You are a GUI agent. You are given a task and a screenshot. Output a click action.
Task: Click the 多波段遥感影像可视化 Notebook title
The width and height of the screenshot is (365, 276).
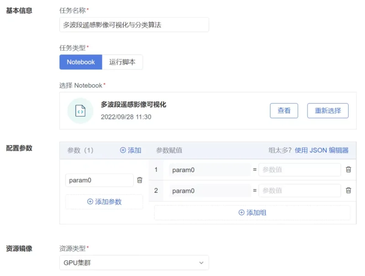[133, 105]
